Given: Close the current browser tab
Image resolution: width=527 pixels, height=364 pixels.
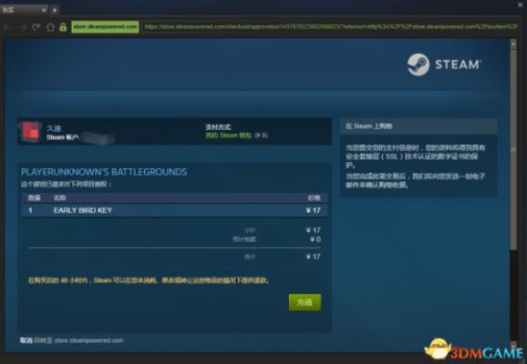Looking at the screenshot, I should point(44,10).
